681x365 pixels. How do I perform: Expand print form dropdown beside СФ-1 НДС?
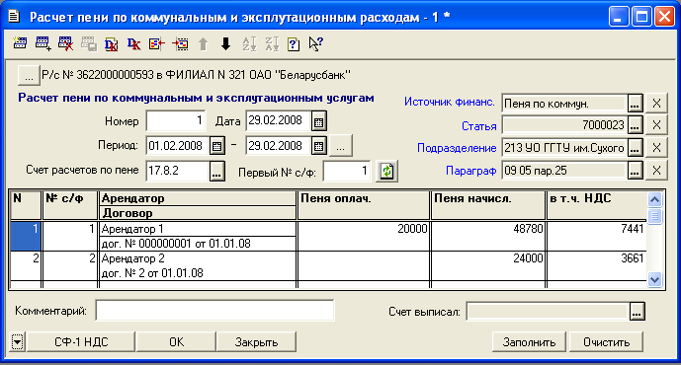pos(18,342)
